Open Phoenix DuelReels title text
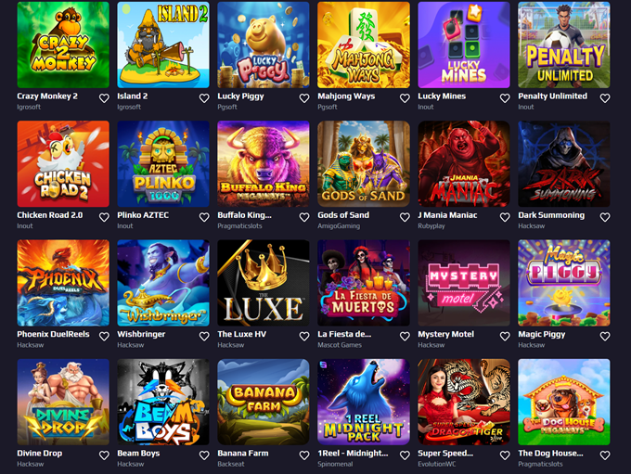This screenshot has height=474, width=631. click(x=53, y=334)
